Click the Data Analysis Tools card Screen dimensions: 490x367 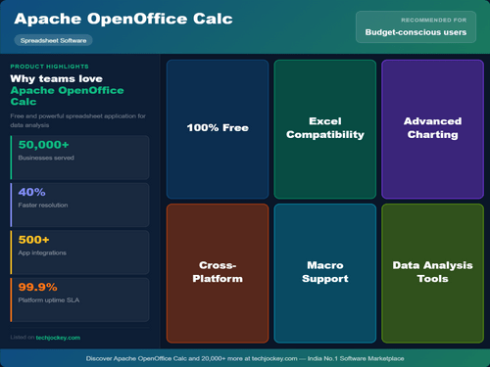[432, 273]
